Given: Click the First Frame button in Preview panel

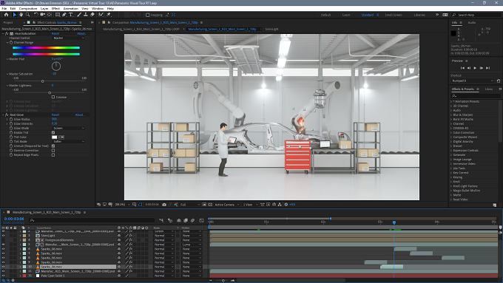Looking at the screenshot, I should point(462,68).
